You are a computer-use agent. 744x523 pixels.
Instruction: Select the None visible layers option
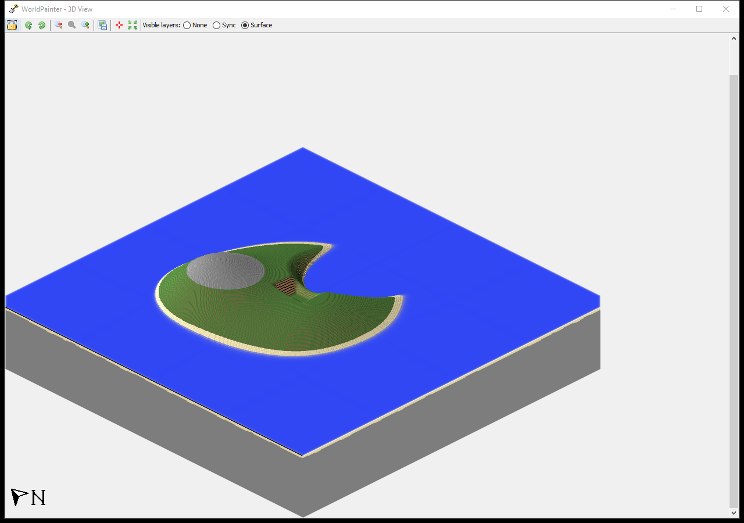(x=195, y=25)
